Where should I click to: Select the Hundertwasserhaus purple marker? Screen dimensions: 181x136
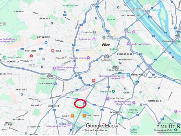pos(128,44)
